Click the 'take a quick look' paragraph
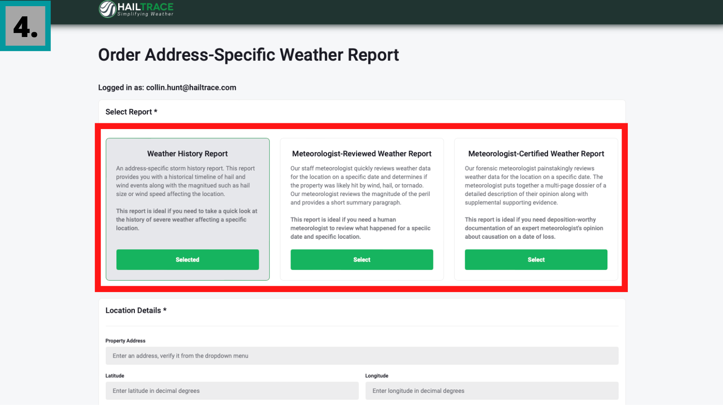The height and width of the screenshot is (407, 723). tap(186, 219)
